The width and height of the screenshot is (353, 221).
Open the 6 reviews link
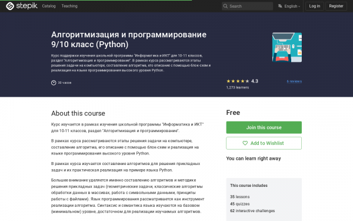(x=294, y=81)
